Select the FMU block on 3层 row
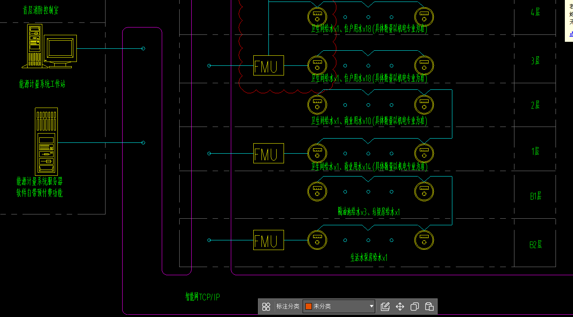The image size is (573, 317). coord(268,65)
